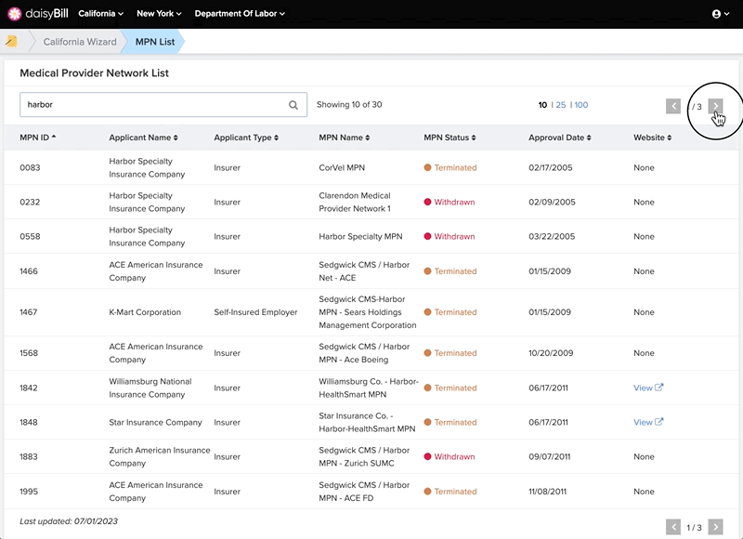Click 'Sedgwick CMS / Harbor MPN - ACE FD'
The width and height of the screenshot is (743, 539).
pos(364,491)
